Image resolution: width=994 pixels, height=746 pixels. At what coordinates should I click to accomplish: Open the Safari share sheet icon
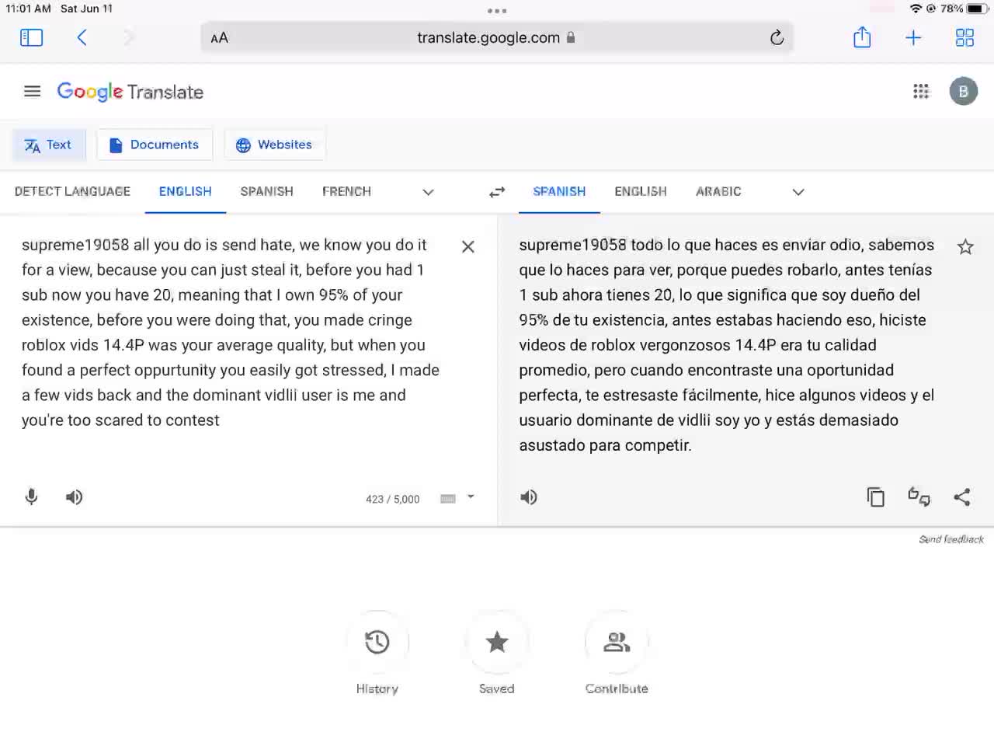pyautogui.click(x=862, y=37)
